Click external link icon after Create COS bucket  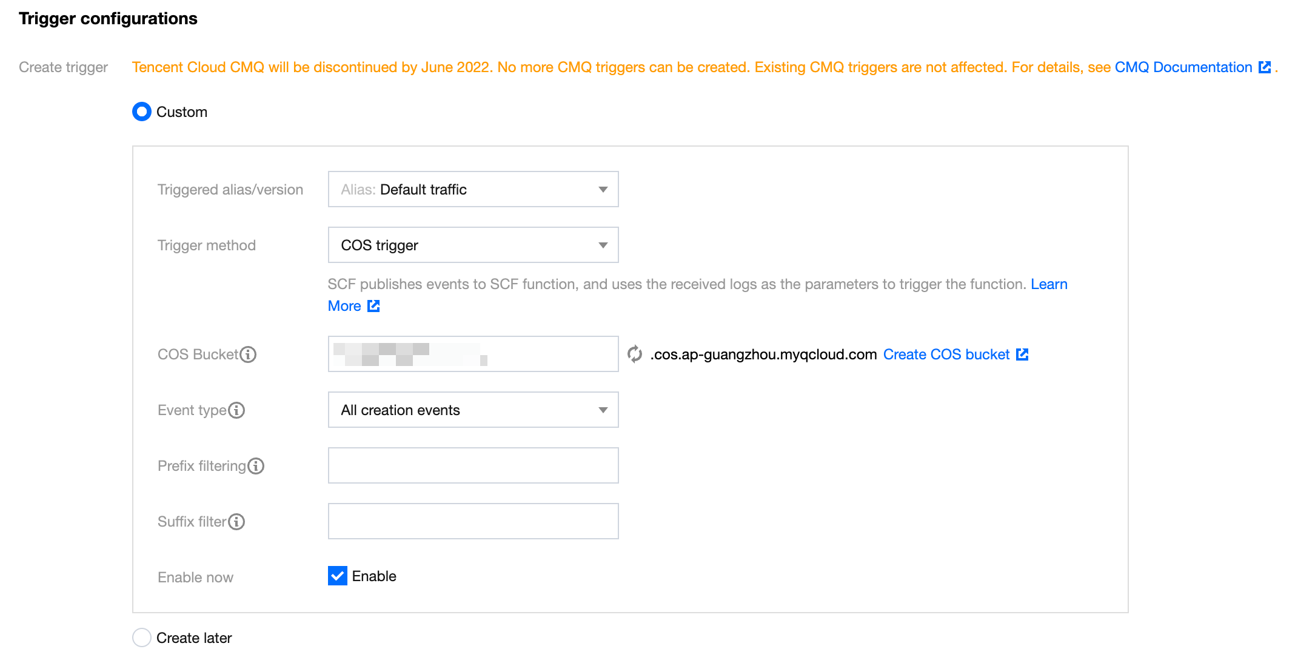pos(1022,354)
